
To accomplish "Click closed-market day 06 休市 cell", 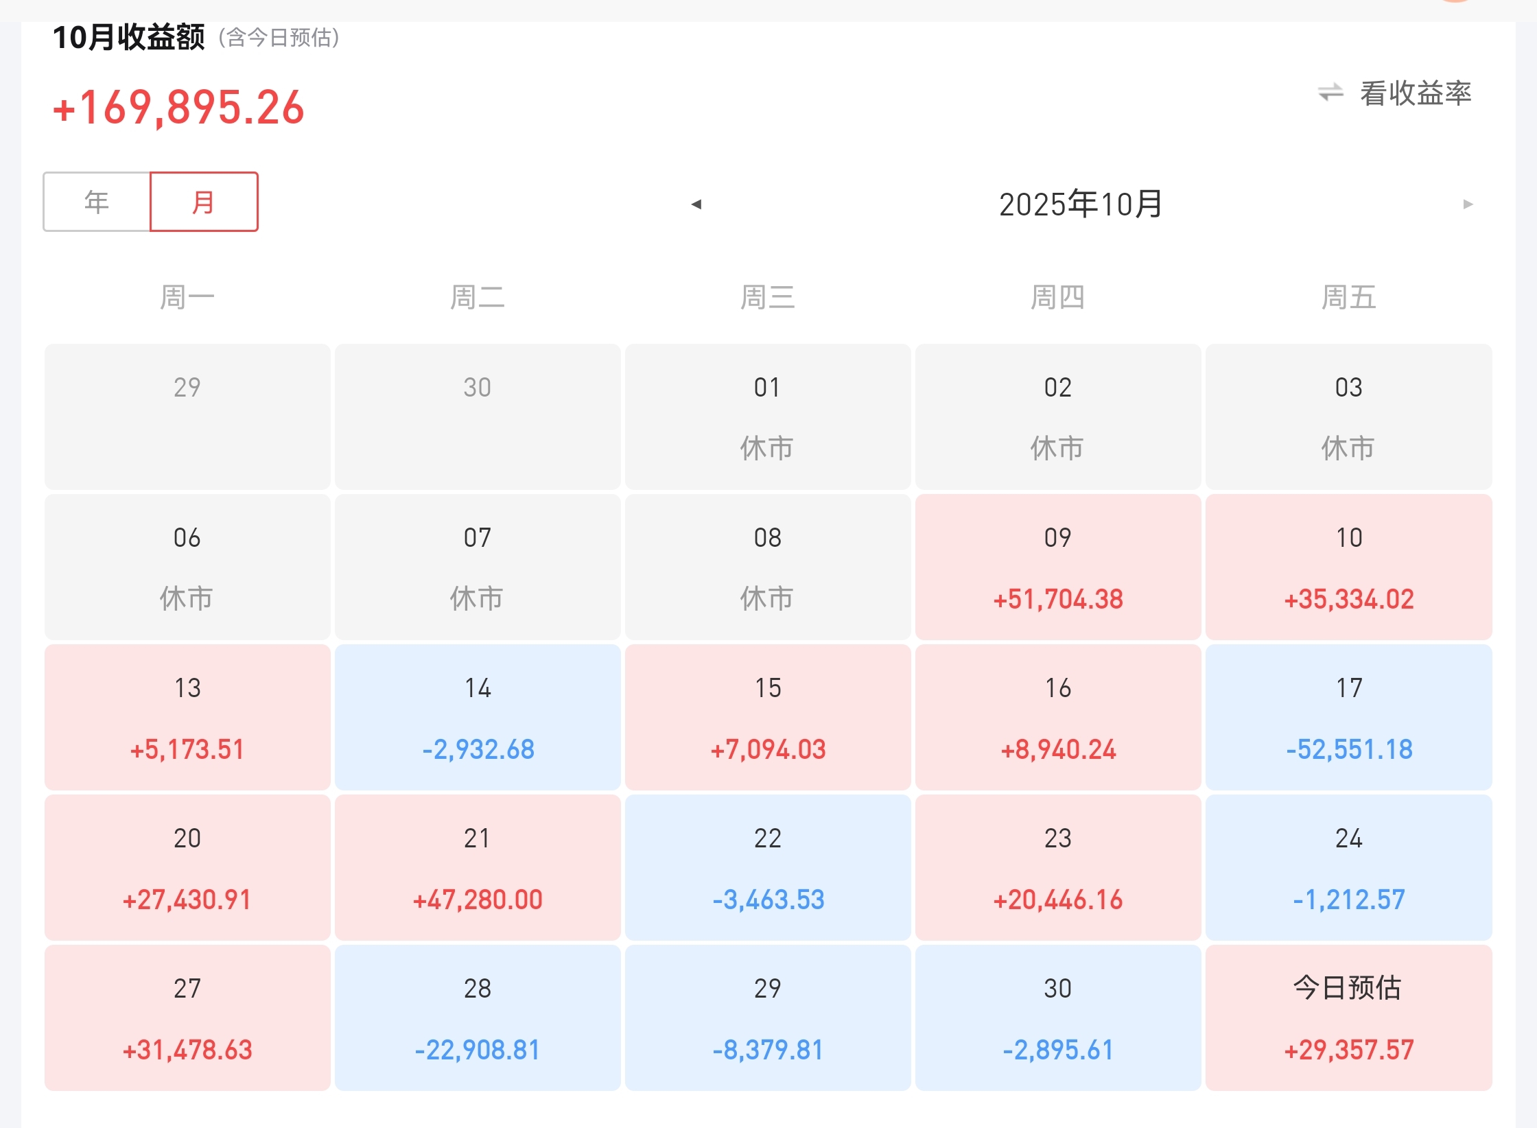I will coord(187,567).
